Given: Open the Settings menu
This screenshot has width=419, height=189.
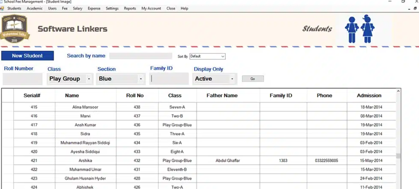Looking at the screenshot, I should pyautogui.click(x=112, y=8).
